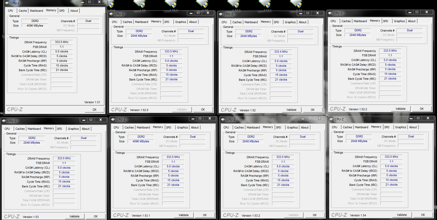Click the CPU-Z title icon in Version 1.52 window

(x=221, y=14)
